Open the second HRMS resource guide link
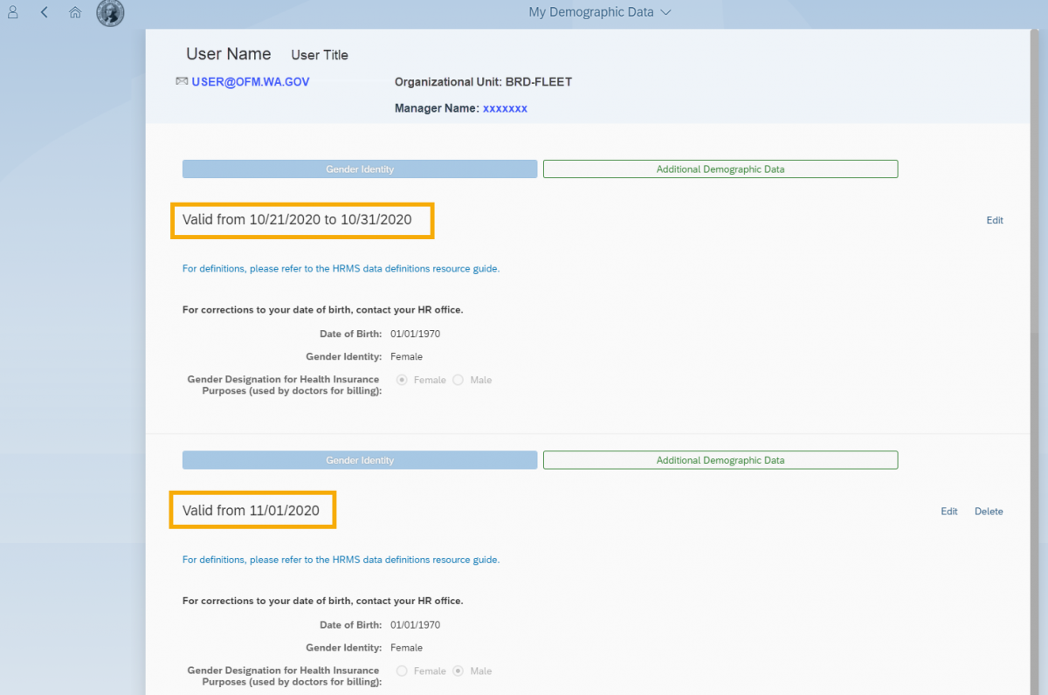The width and height of the screenshot is (1048, 695). 341,559
